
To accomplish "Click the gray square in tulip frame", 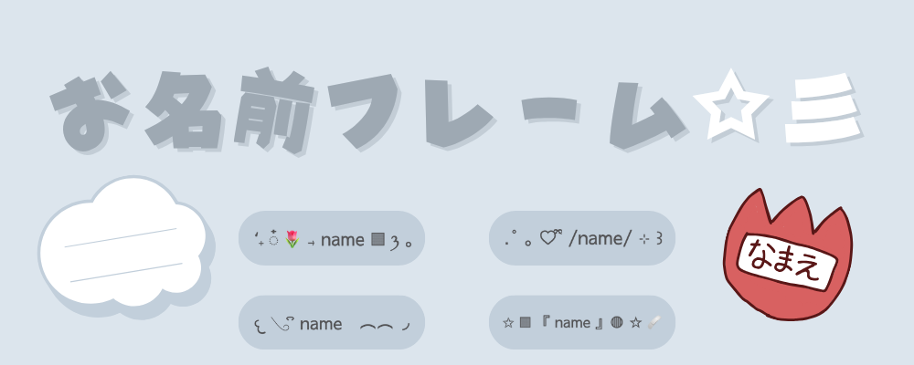I will pos(377,239).
